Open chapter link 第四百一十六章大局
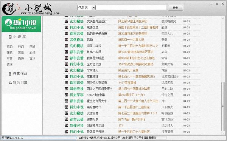Viewport: 227px width, 141px height. 131,40
